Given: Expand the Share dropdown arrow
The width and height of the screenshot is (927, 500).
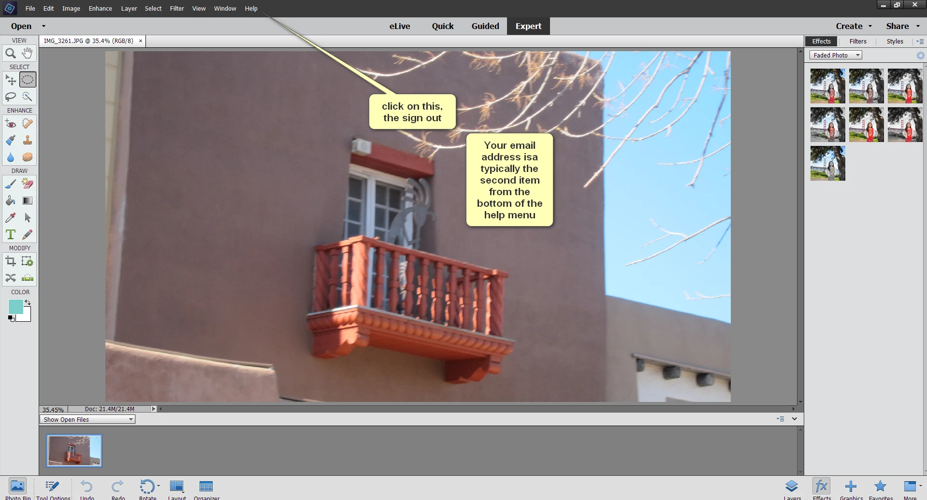Looking at the screenshot, I should click(918, 26).
